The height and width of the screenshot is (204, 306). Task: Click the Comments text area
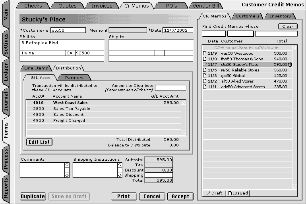point(43,170)
